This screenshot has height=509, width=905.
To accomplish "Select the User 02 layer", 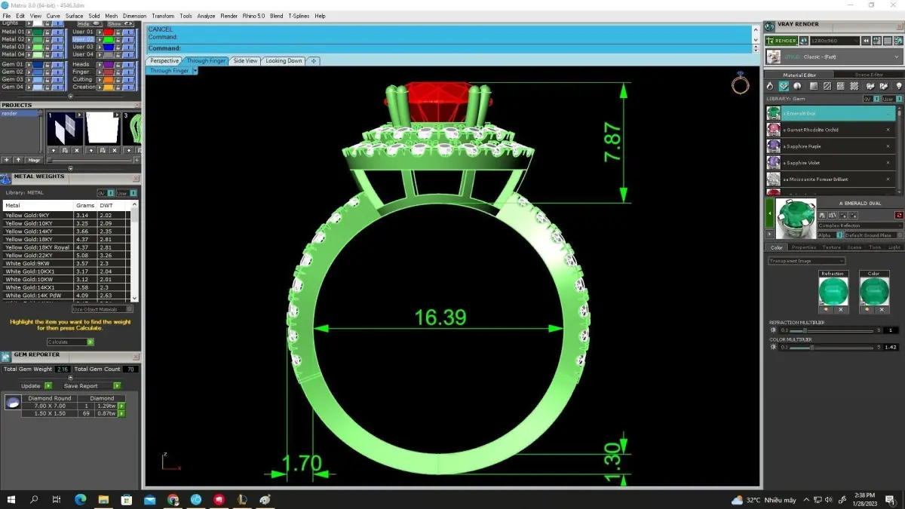I will click(x=83, y=39).
